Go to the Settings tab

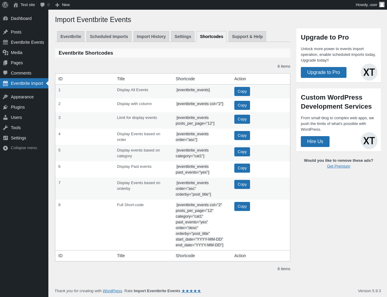(x=183, y=37)
